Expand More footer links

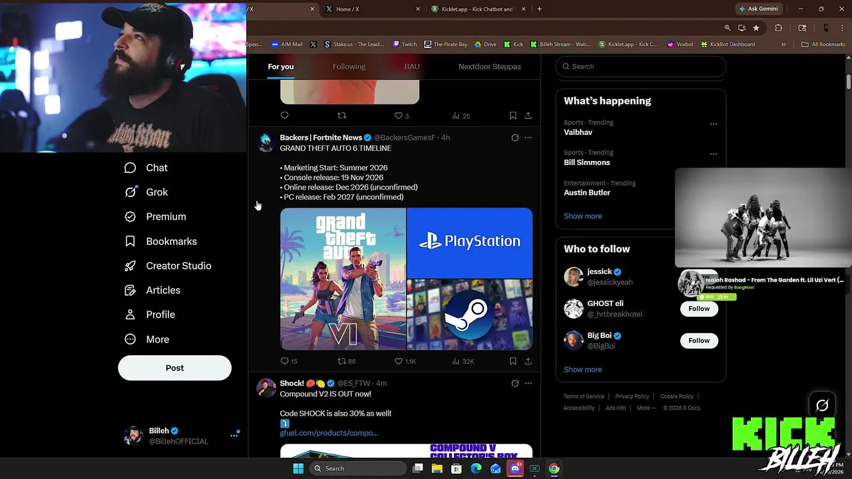click(646, 408)
